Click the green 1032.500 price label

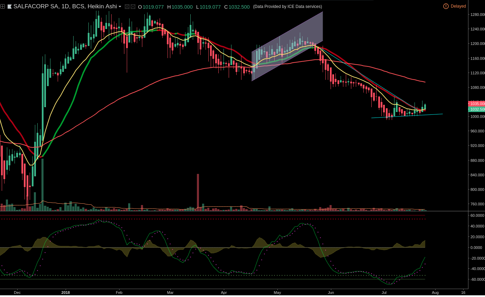[477, 109]
